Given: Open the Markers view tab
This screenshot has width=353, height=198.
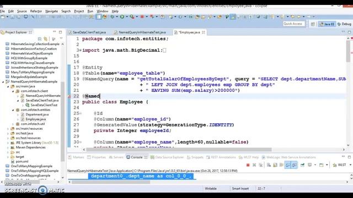Looking at the screenshot, I should [x=76, y=157].
